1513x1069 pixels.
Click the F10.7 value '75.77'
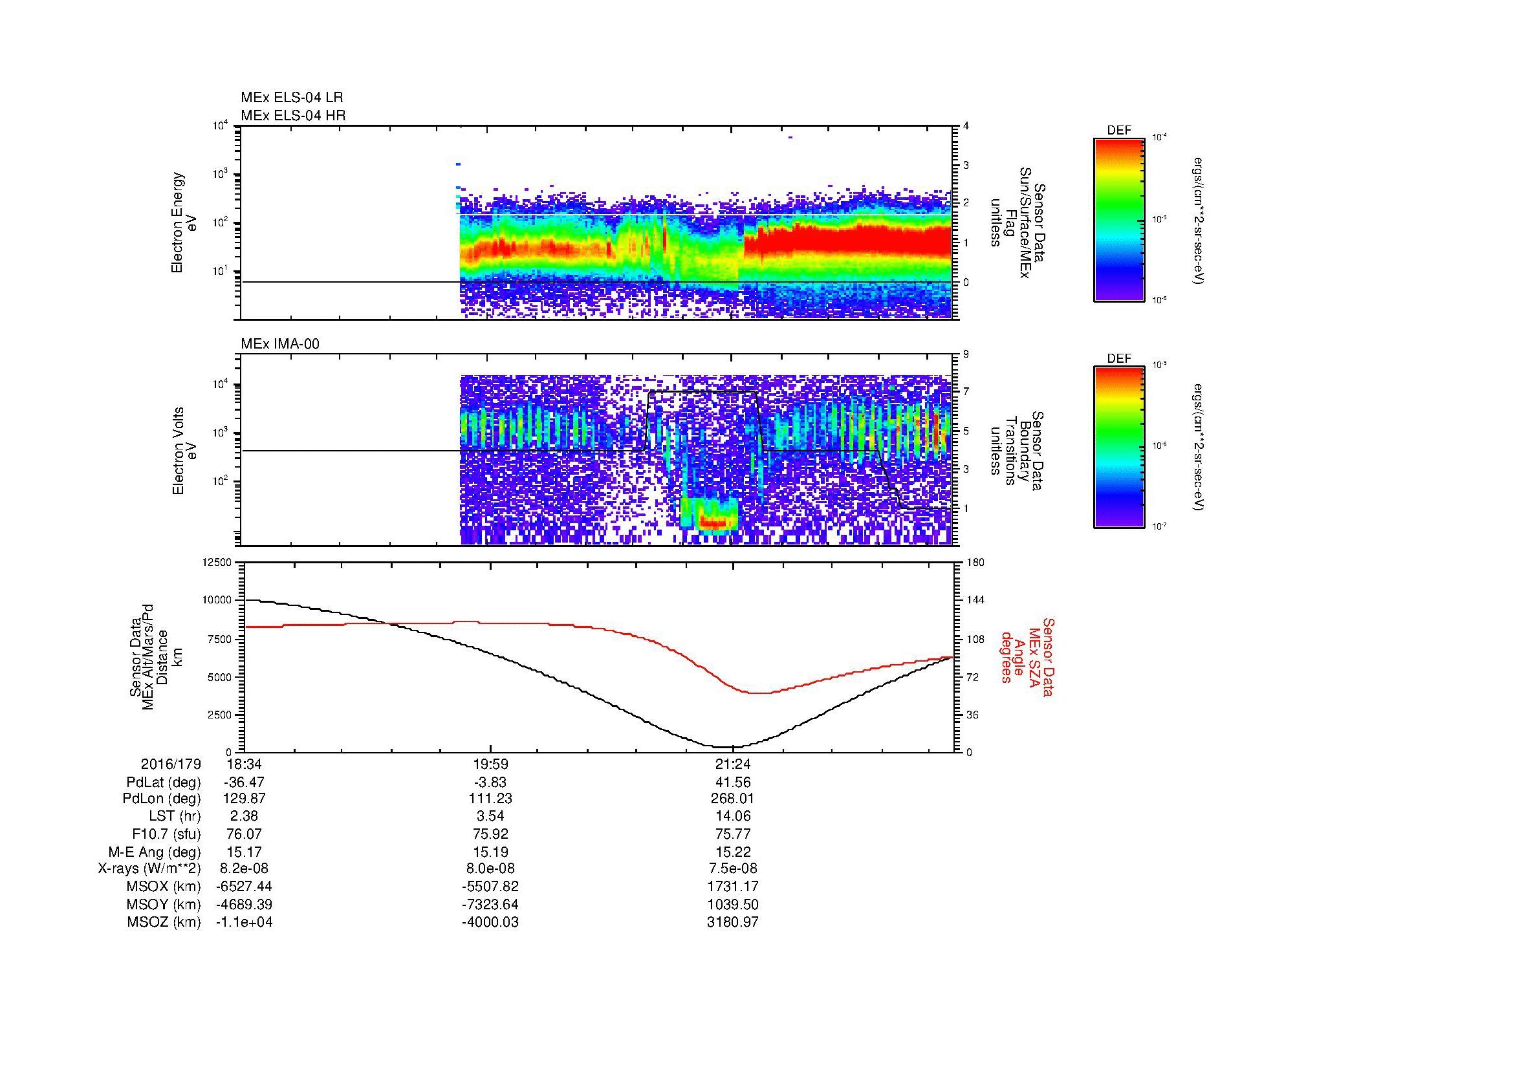tap(733, 834)
